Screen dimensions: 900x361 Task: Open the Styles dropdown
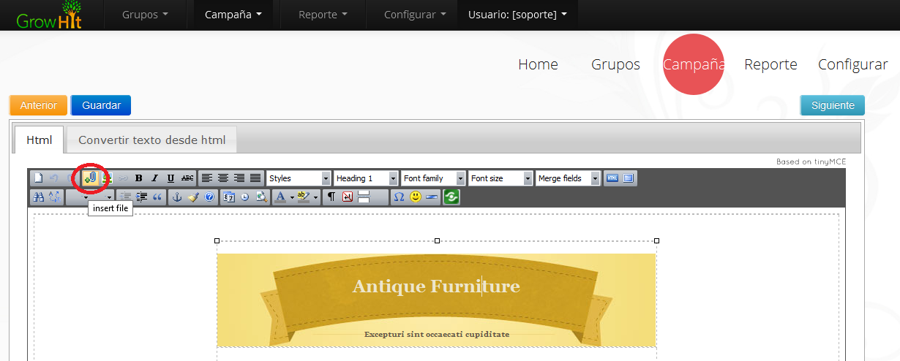[299, 178]
